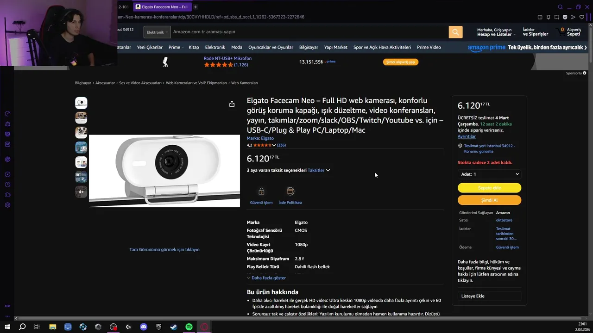Open Epic Games Launcher from taskbar
Viewport: 593px width, 333px height.
(158, 327)
